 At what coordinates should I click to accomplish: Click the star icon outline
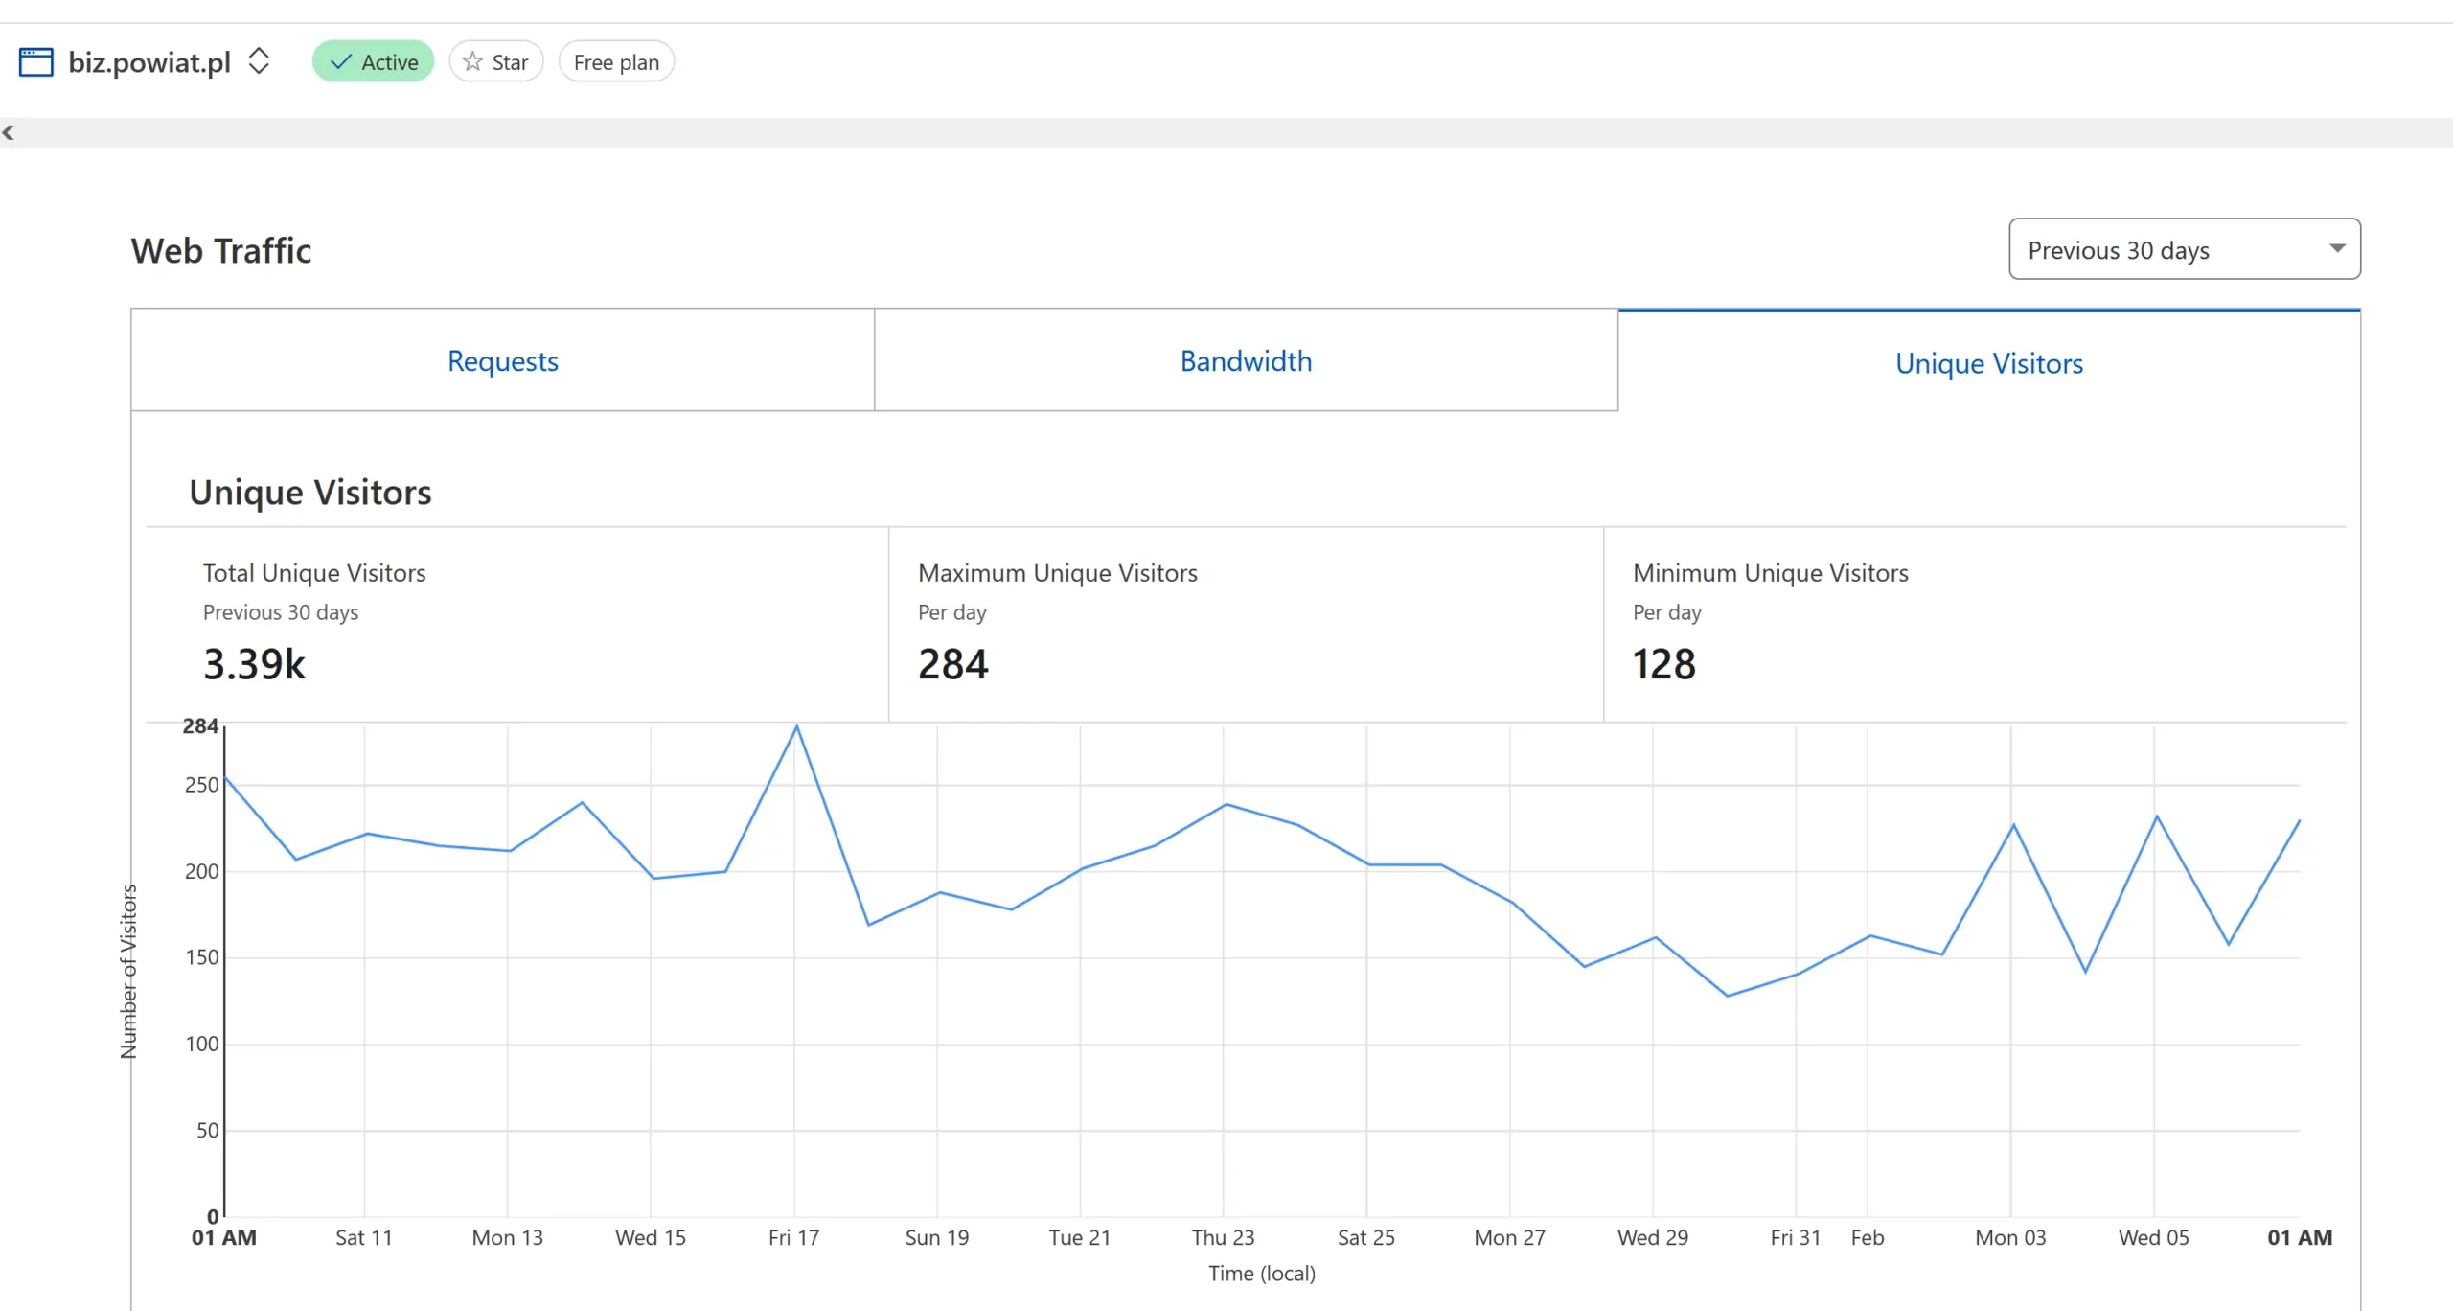coord(472,62)
